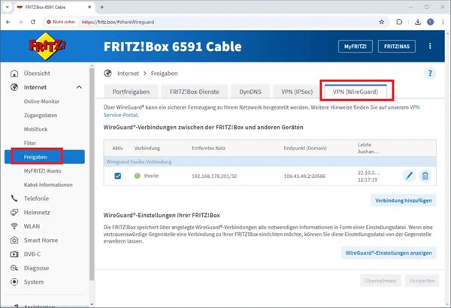Click the FRITZ!NAS header button
This screenshot has width=451, height=308.
tap(397, 47)
